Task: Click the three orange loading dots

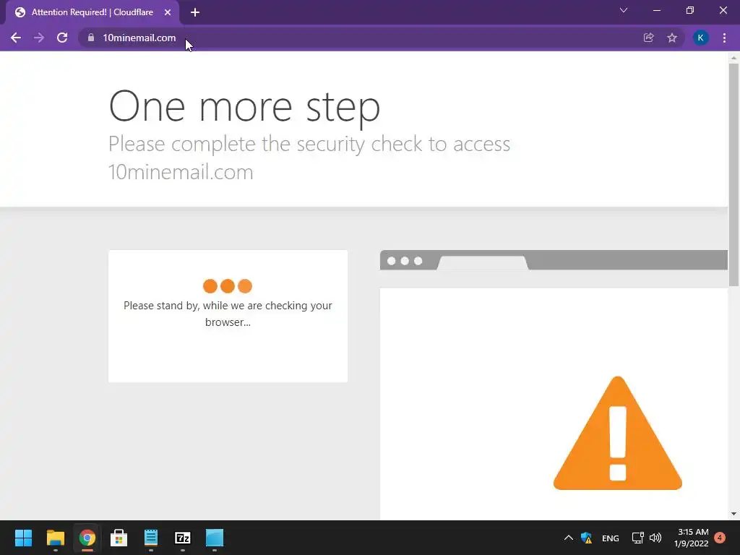Action: click(x=228, y=286)
